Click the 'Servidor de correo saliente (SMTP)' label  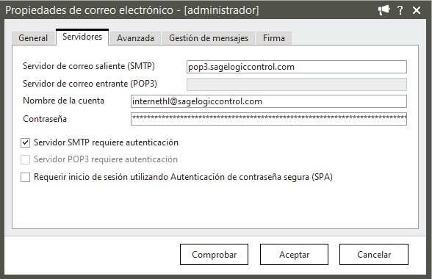89,66
